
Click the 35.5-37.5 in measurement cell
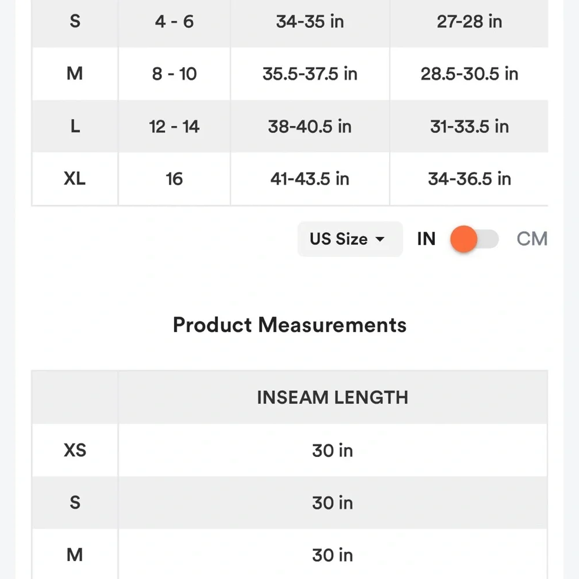[x=310, y=74]
